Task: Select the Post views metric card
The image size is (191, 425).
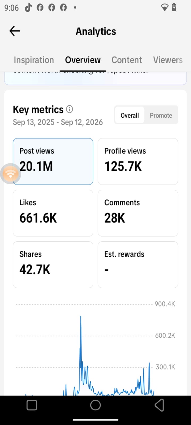Action: 53,161
